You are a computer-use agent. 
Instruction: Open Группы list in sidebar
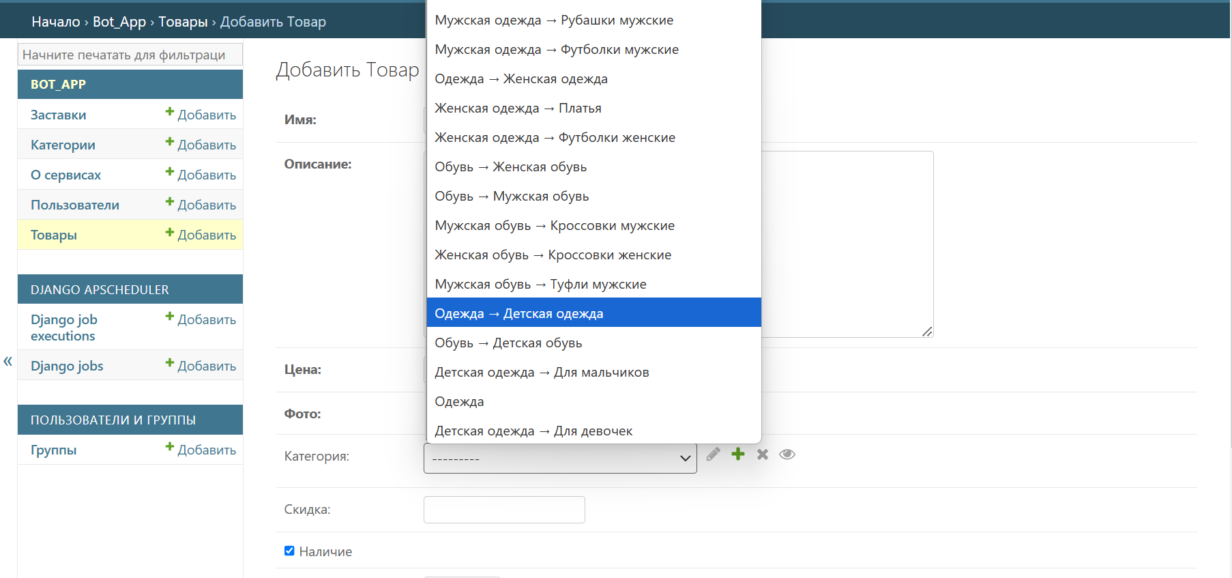point(53,450)
